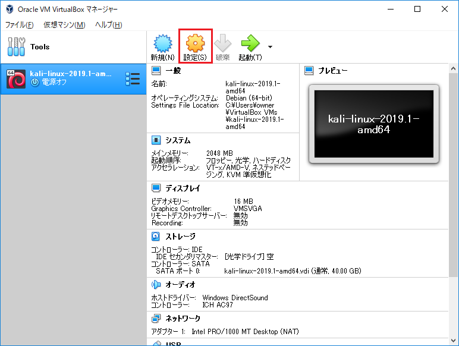Image resolution: width=459 pixels, height=346 pixels.
Task: Open the ディスプレイ section header
Action: click(x=183, y=188)
